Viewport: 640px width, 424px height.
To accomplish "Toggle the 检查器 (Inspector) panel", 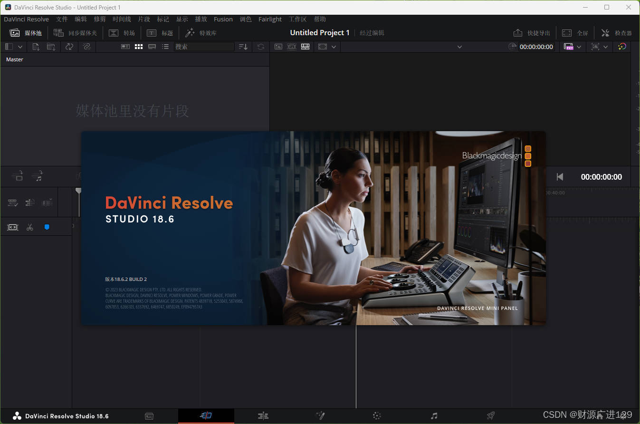I will pyautogui.click(x=616, y=33).
